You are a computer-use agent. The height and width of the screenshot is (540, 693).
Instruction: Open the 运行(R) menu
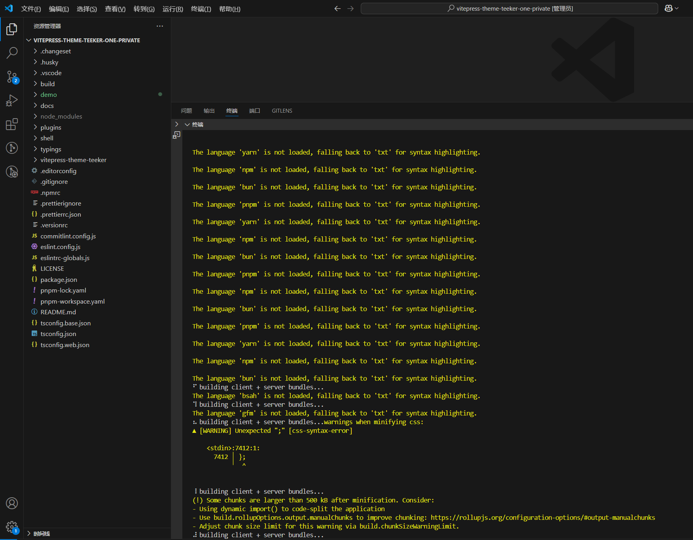click(173, 9)
